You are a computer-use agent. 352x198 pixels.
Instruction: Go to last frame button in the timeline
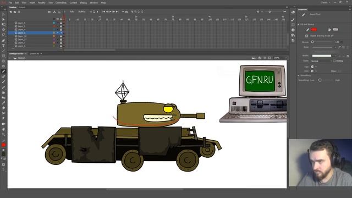(117, 12)
